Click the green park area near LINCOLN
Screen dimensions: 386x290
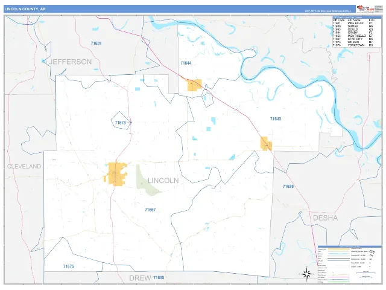(x=146, y=182)
